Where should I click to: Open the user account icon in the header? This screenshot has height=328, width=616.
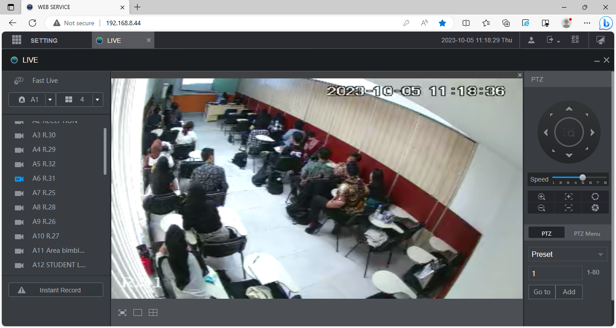point(531,40)
